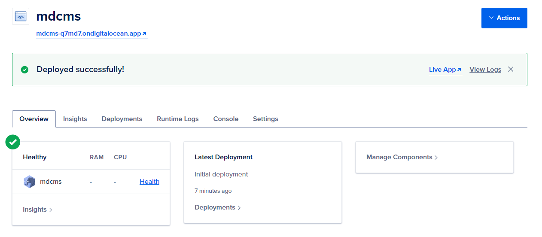Screen dimensions: 542x237
Task: Click the View Logs link
Action: [x=485, y=70]
